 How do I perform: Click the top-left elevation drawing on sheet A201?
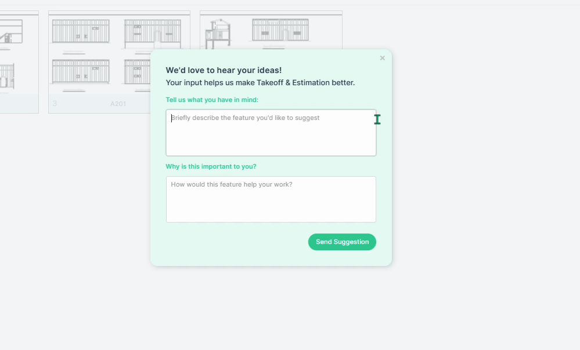pyautogui.click(x=81, y=31)
